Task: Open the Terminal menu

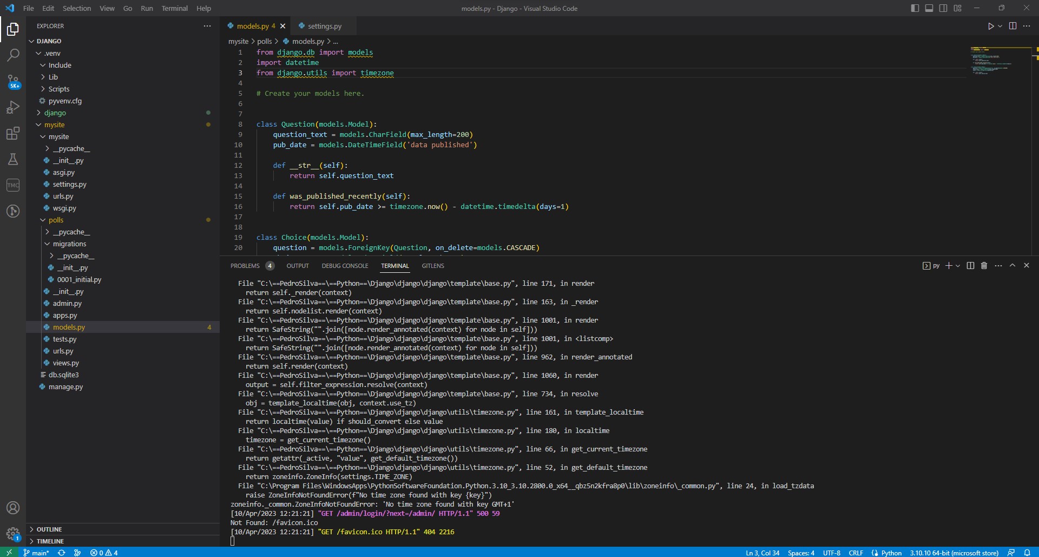Action: point(174,8)
